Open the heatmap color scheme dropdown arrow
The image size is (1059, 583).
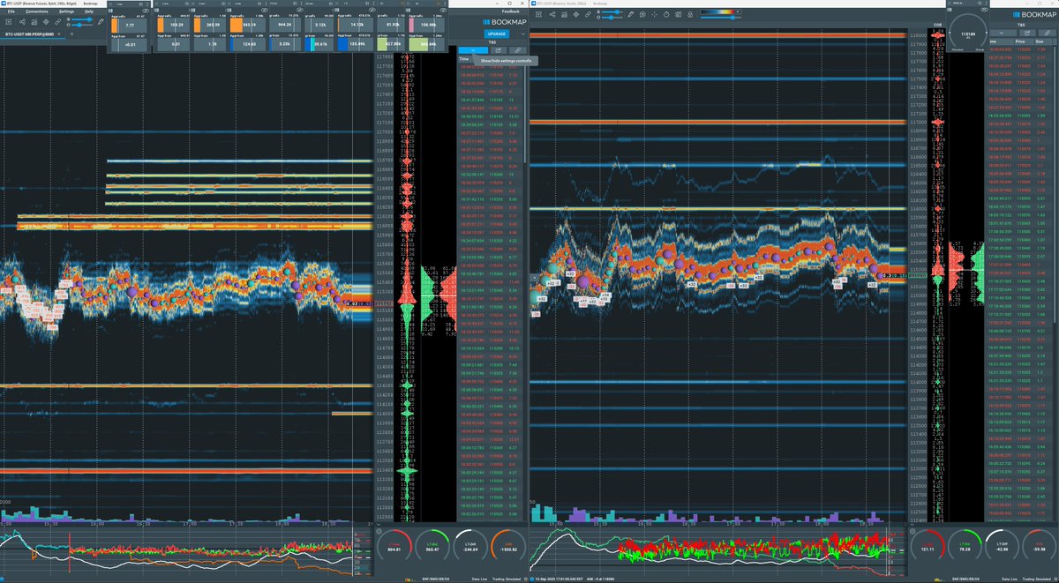click(738, 11)
